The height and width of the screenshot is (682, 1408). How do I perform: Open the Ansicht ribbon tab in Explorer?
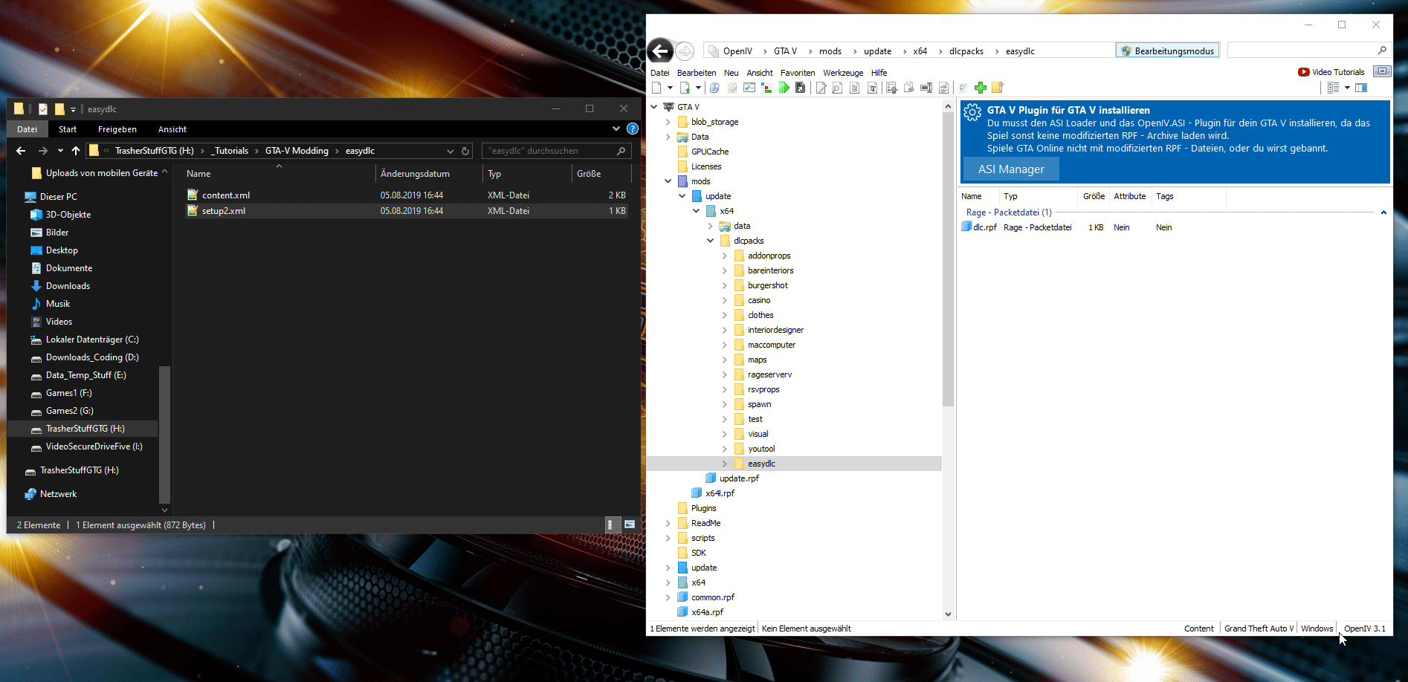pos(172,129)
